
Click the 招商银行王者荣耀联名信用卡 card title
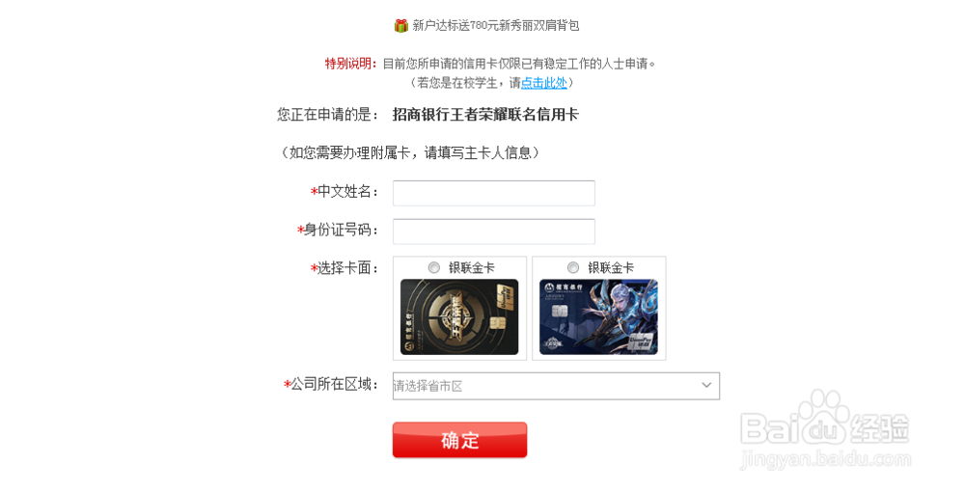point(485,115)
